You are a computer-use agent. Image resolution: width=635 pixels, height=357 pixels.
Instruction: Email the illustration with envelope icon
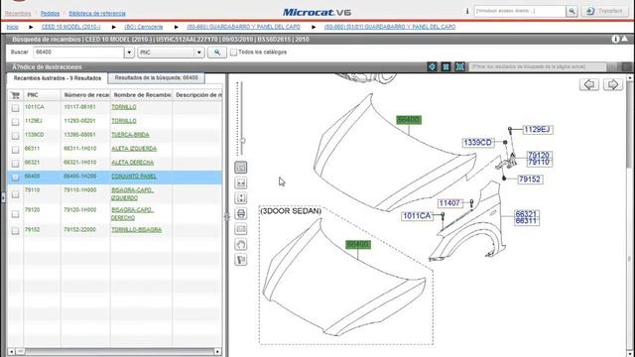[x=240, y=229]
